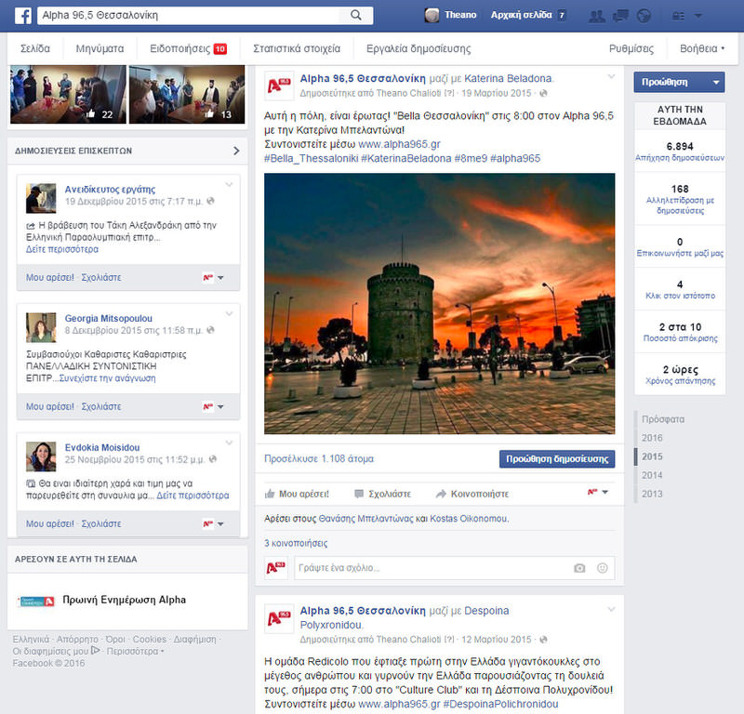Open Evdokia Moisidou profile picture
The width and height of the screenshot is (744, 714).
pos(41,456)
